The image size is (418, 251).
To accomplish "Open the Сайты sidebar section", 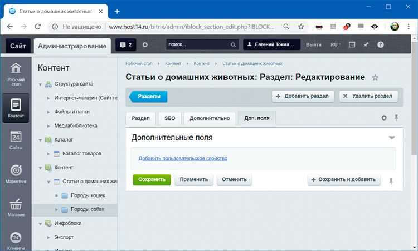I will point(16,140).
